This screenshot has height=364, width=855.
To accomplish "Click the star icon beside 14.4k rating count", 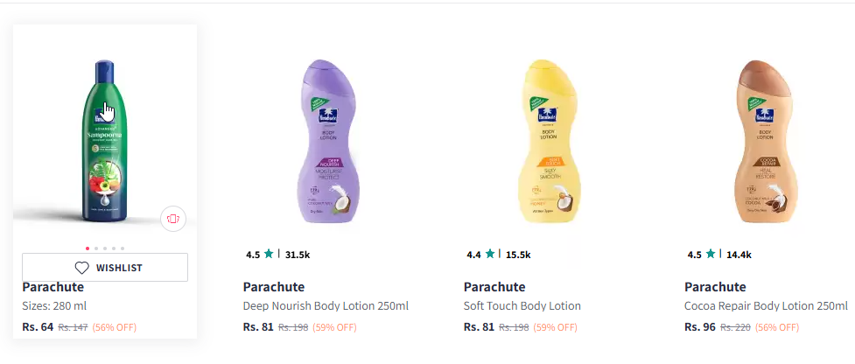I will click(711, 255).
